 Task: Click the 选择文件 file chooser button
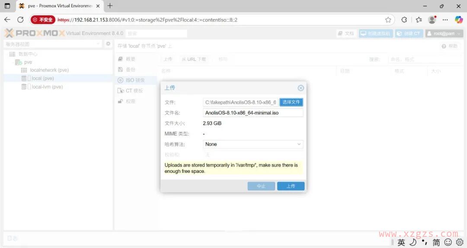click(x=291, y=102)
